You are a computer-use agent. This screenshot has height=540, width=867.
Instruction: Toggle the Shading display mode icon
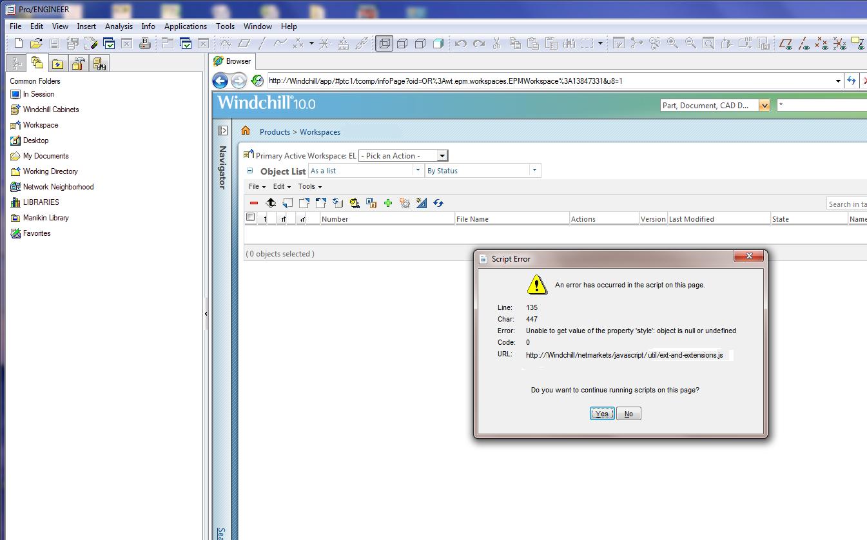click(x=438, y=43)
